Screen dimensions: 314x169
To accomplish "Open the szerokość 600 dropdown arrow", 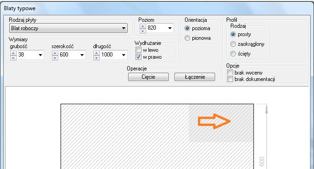I will 82,55.
